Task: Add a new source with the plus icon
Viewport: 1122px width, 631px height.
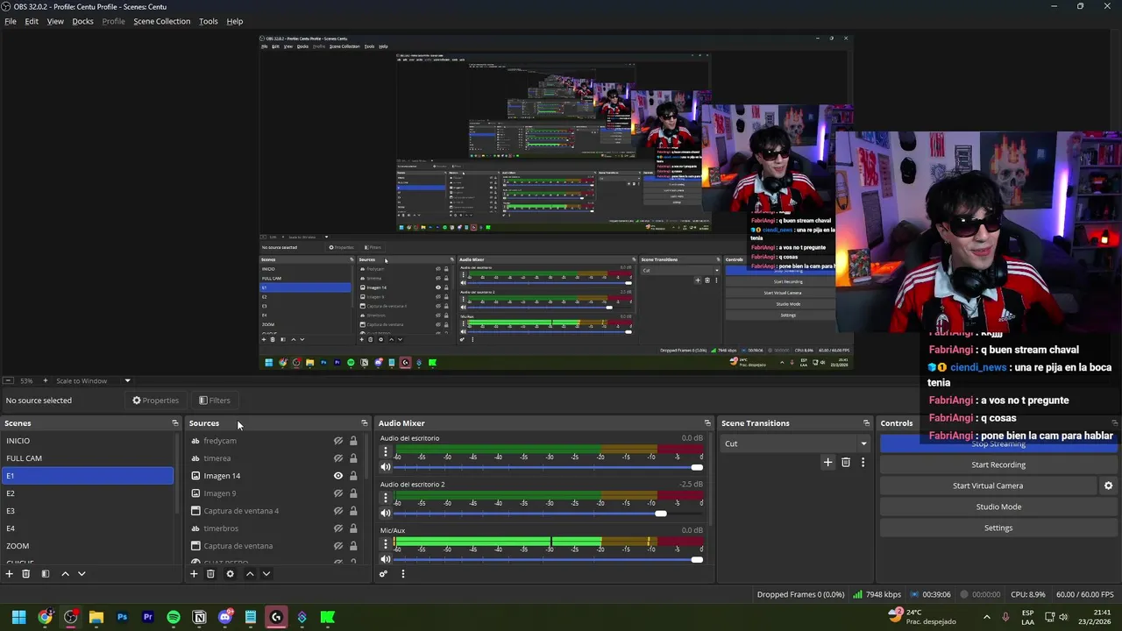Action: coord(194,574)
